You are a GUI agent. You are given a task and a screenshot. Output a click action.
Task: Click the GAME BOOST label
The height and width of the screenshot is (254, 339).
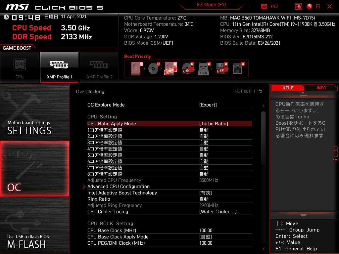click(17, 48)
